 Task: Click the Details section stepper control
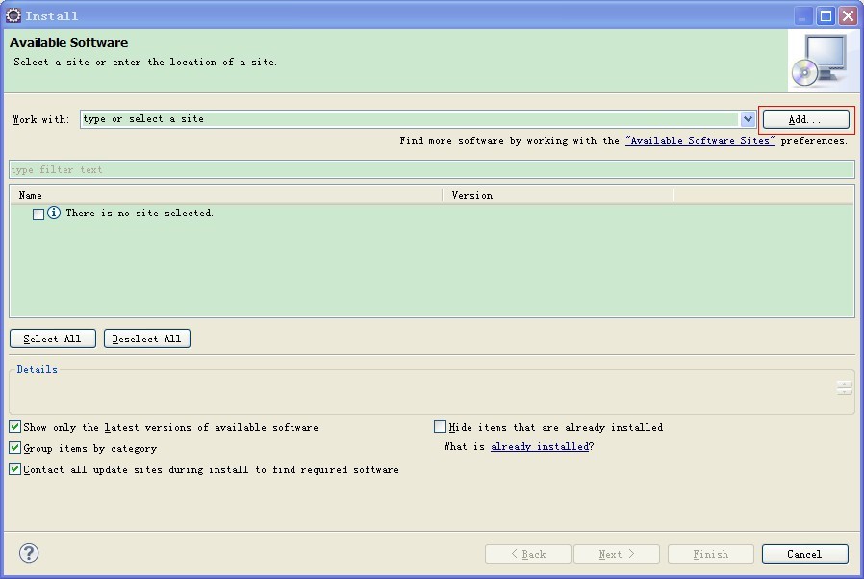pos(844,388)
